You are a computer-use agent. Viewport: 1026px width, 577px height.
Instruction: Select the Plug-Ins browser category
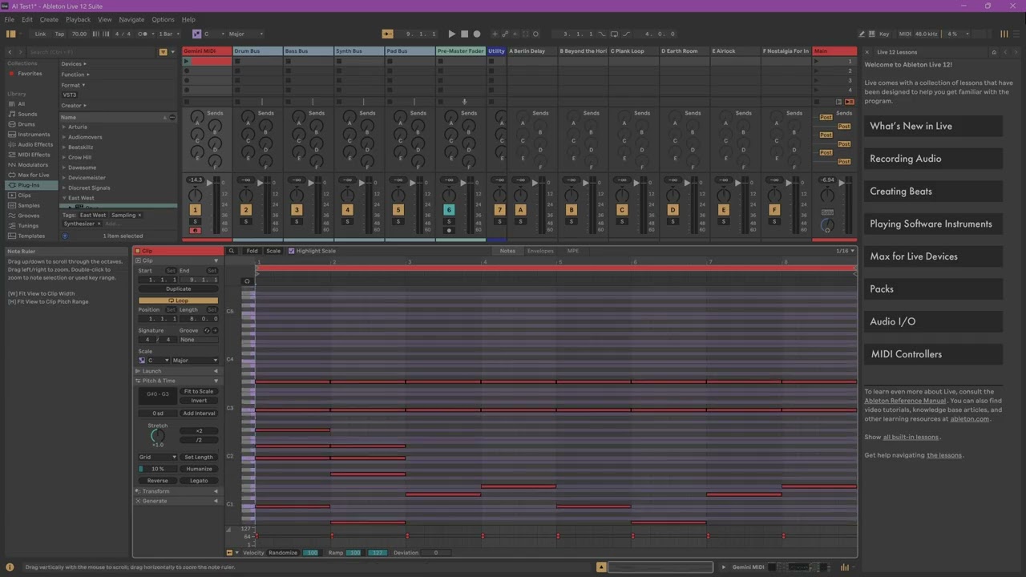coord(29,185)
